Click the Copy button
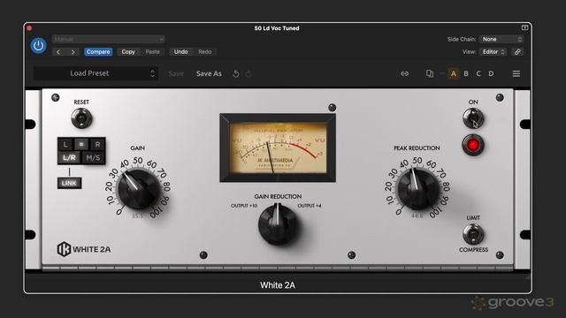This screenshot has height=318, width=566. click(x=128, y=52)
